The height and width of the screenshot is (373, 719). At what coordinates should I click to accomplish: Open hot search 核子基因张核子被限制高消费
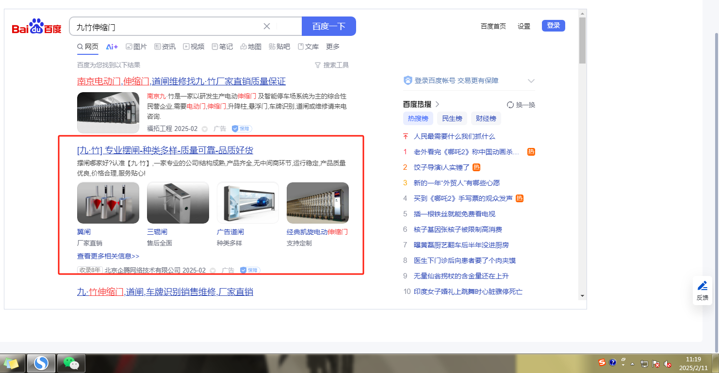pos(458,229)
